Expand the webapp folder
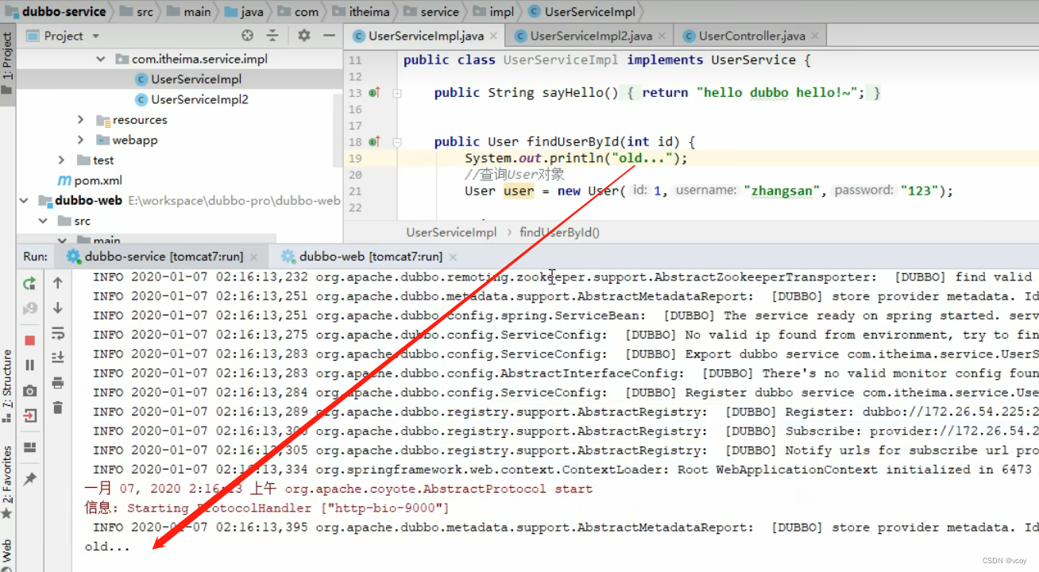The image size is (1039, 572). (x=80, y=140)
